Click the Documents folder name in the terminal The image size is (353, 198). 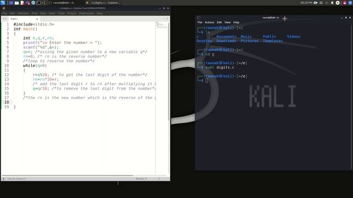tap(226, 37)
